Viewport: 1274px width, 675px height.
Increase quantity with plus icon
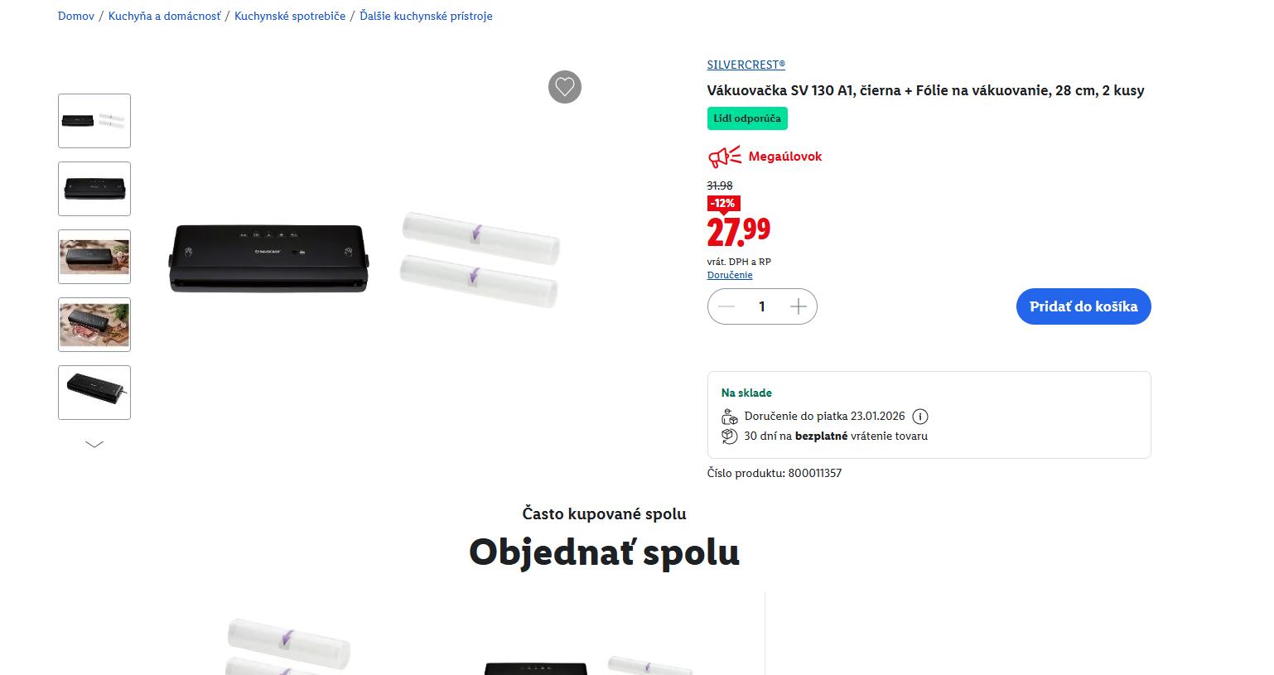(x=799, y=306)
